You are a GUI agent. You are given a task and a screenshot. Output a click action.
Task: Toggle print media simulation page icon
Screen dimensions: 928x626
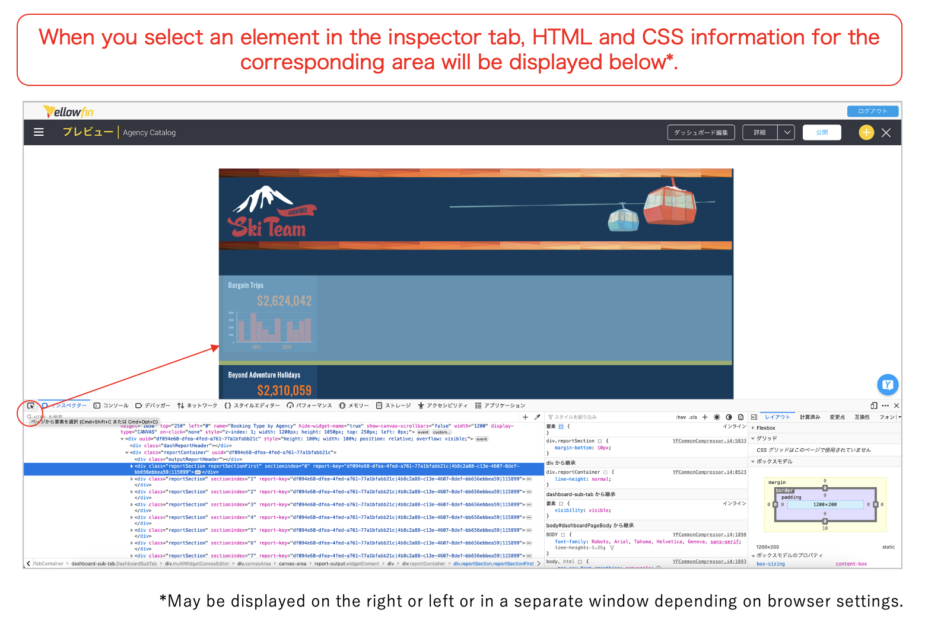coord(741,417)
